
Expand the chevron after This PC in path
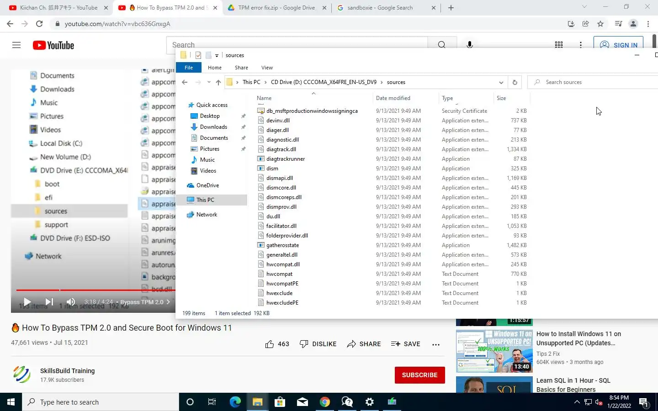[x=265, y=82]
